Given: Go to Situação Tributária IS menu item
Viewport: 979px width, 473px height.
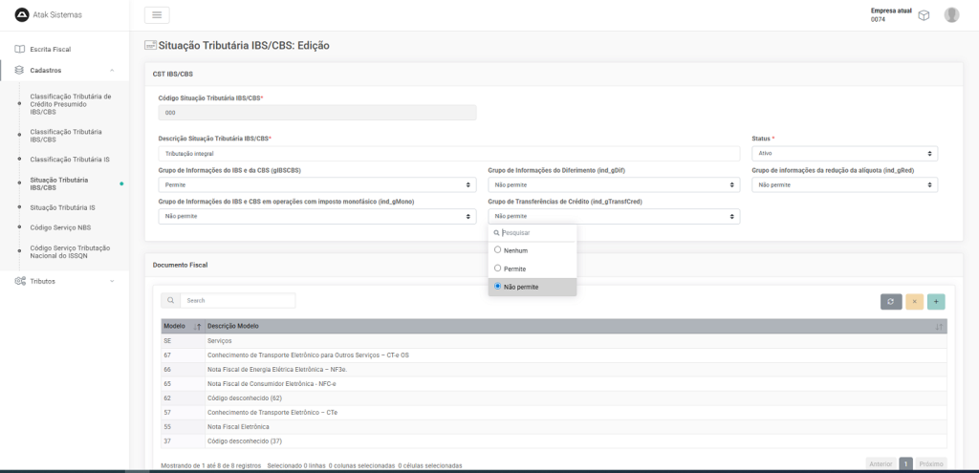Looking at the screenshot, I should point(62,207).
